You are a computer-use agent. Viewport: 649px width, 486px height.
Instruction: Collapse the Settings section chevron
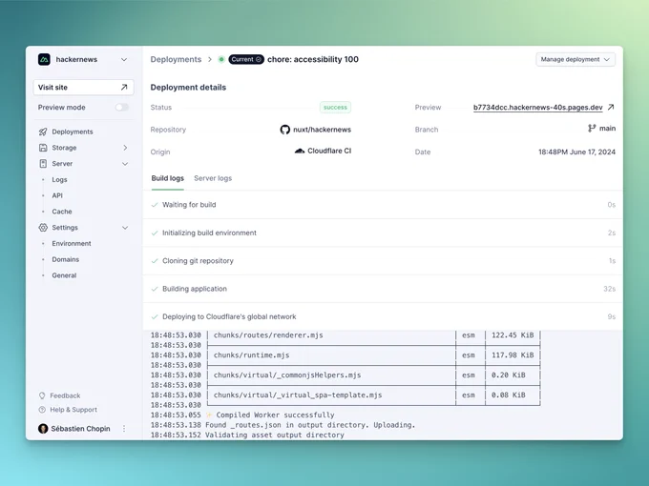click(125, 228)
